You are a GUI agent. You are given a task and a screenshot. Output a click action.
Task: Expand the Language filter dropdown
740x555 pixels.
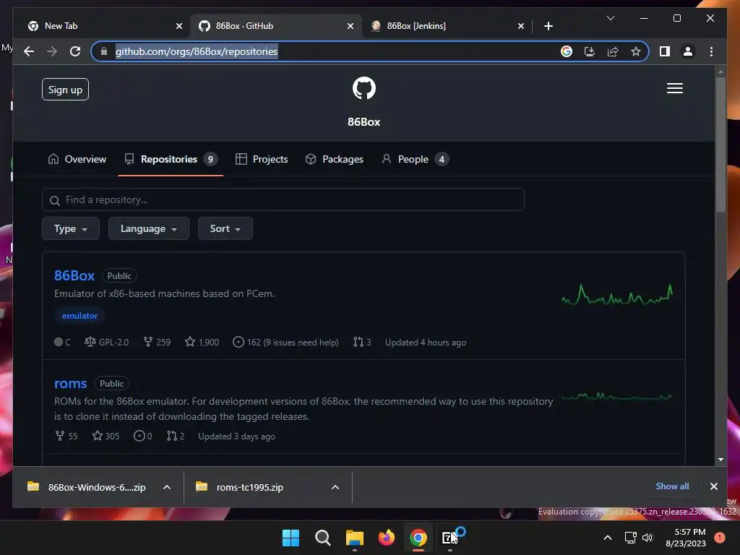pos(149,228)
